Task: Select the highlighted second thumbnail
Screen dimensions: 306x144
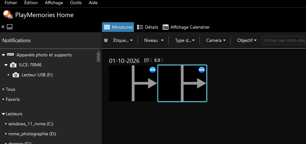Action: click(x=182, y=83)
